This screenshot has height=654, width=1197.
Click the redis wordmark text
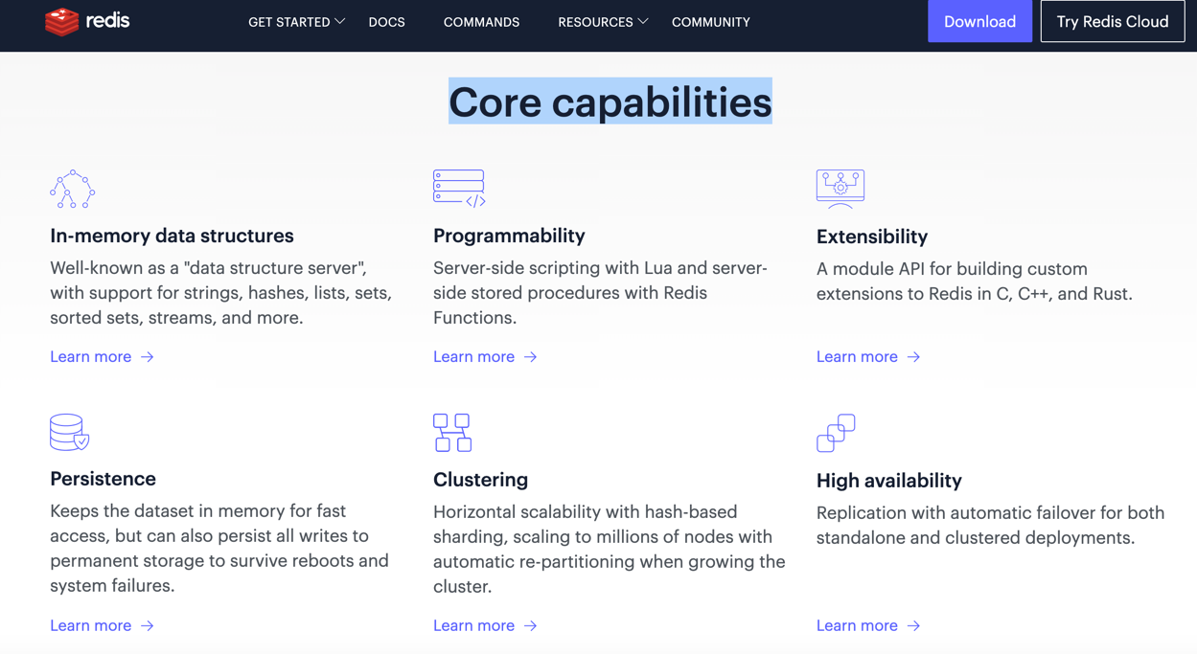point(107,20)
